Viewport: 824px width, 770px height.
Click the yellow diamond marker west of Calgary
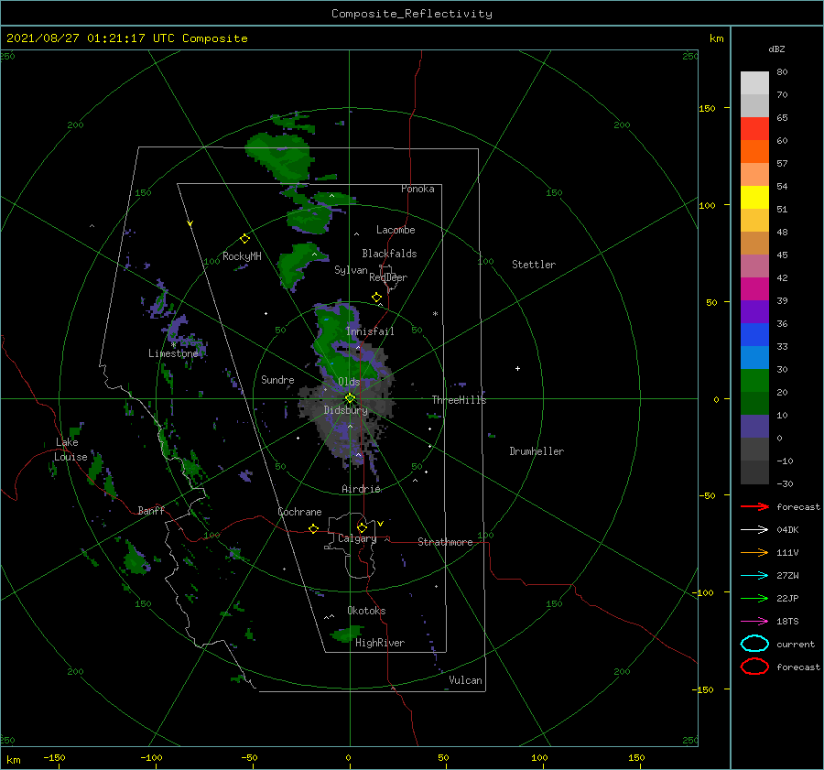(314, 529)
